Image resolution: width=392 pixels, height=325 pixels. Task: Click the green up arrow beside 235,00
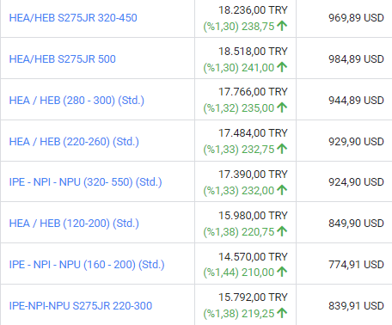click(282, 107)
